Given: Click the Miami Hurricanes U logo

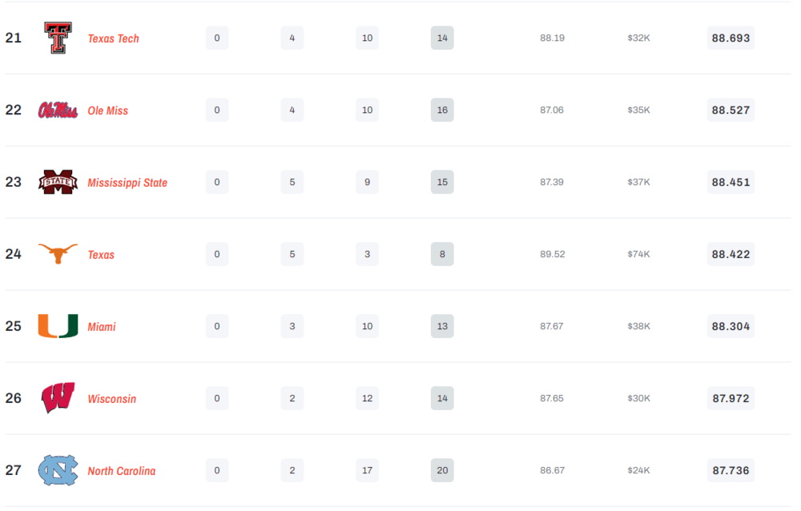Looking at the screenshot, I should click(x=58, y=326).
